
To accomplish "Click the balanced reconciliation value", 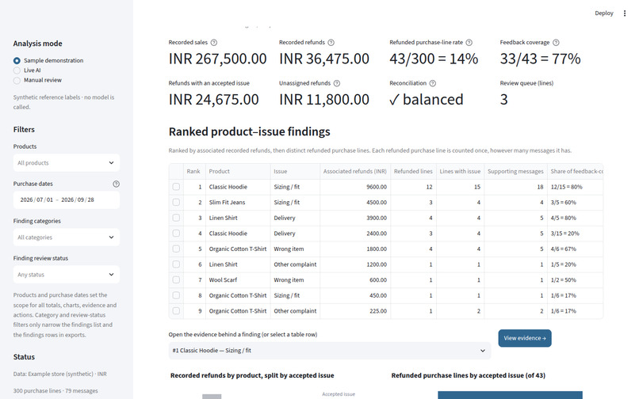I will coord(427,99).
